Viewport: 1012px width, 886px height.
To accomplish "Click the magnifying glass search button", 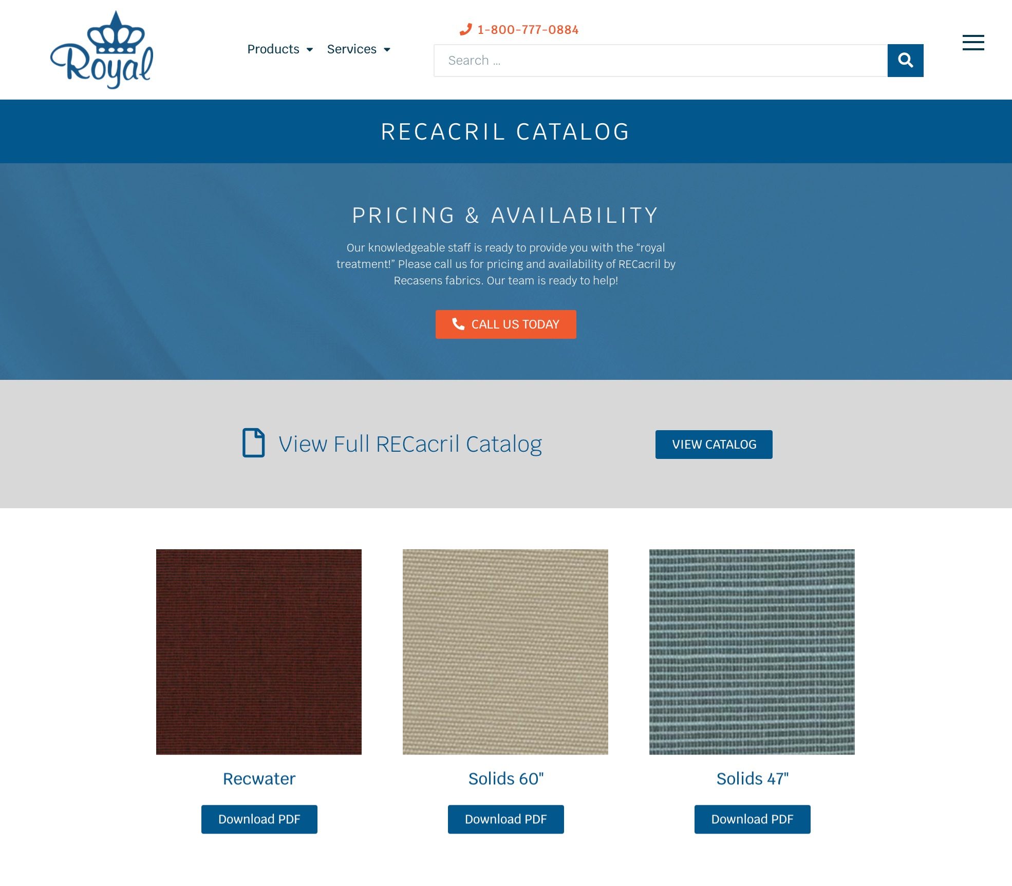I will (x=905, y=61).
